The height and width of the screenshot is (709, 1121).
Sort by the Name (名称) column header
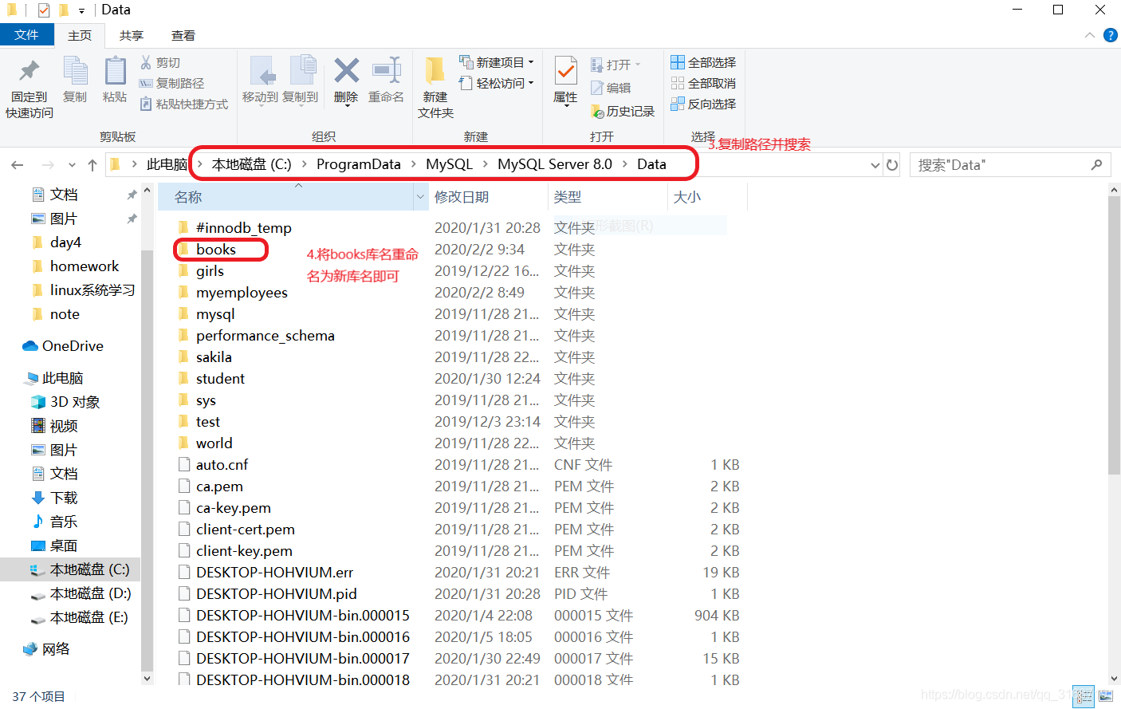[285, 197]
